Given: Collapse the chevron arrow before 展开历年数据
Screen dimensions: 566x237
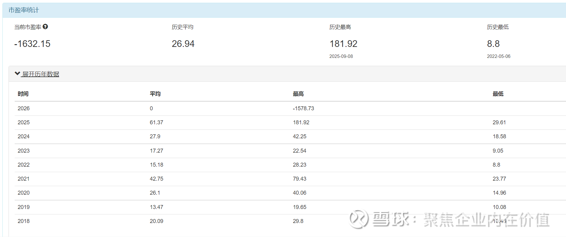Looking at the screenshot, I should point(17,74).
